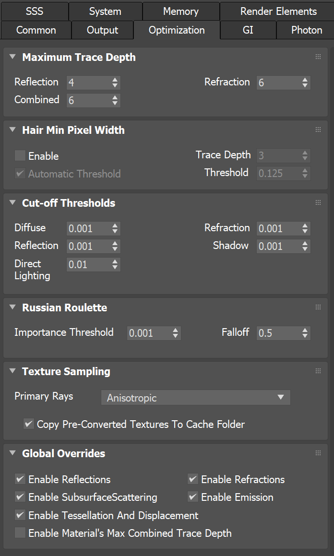Viewport: 334px width, 556px height.
Task: Open the Render Elements tab
Action: [x=278, y=12]
